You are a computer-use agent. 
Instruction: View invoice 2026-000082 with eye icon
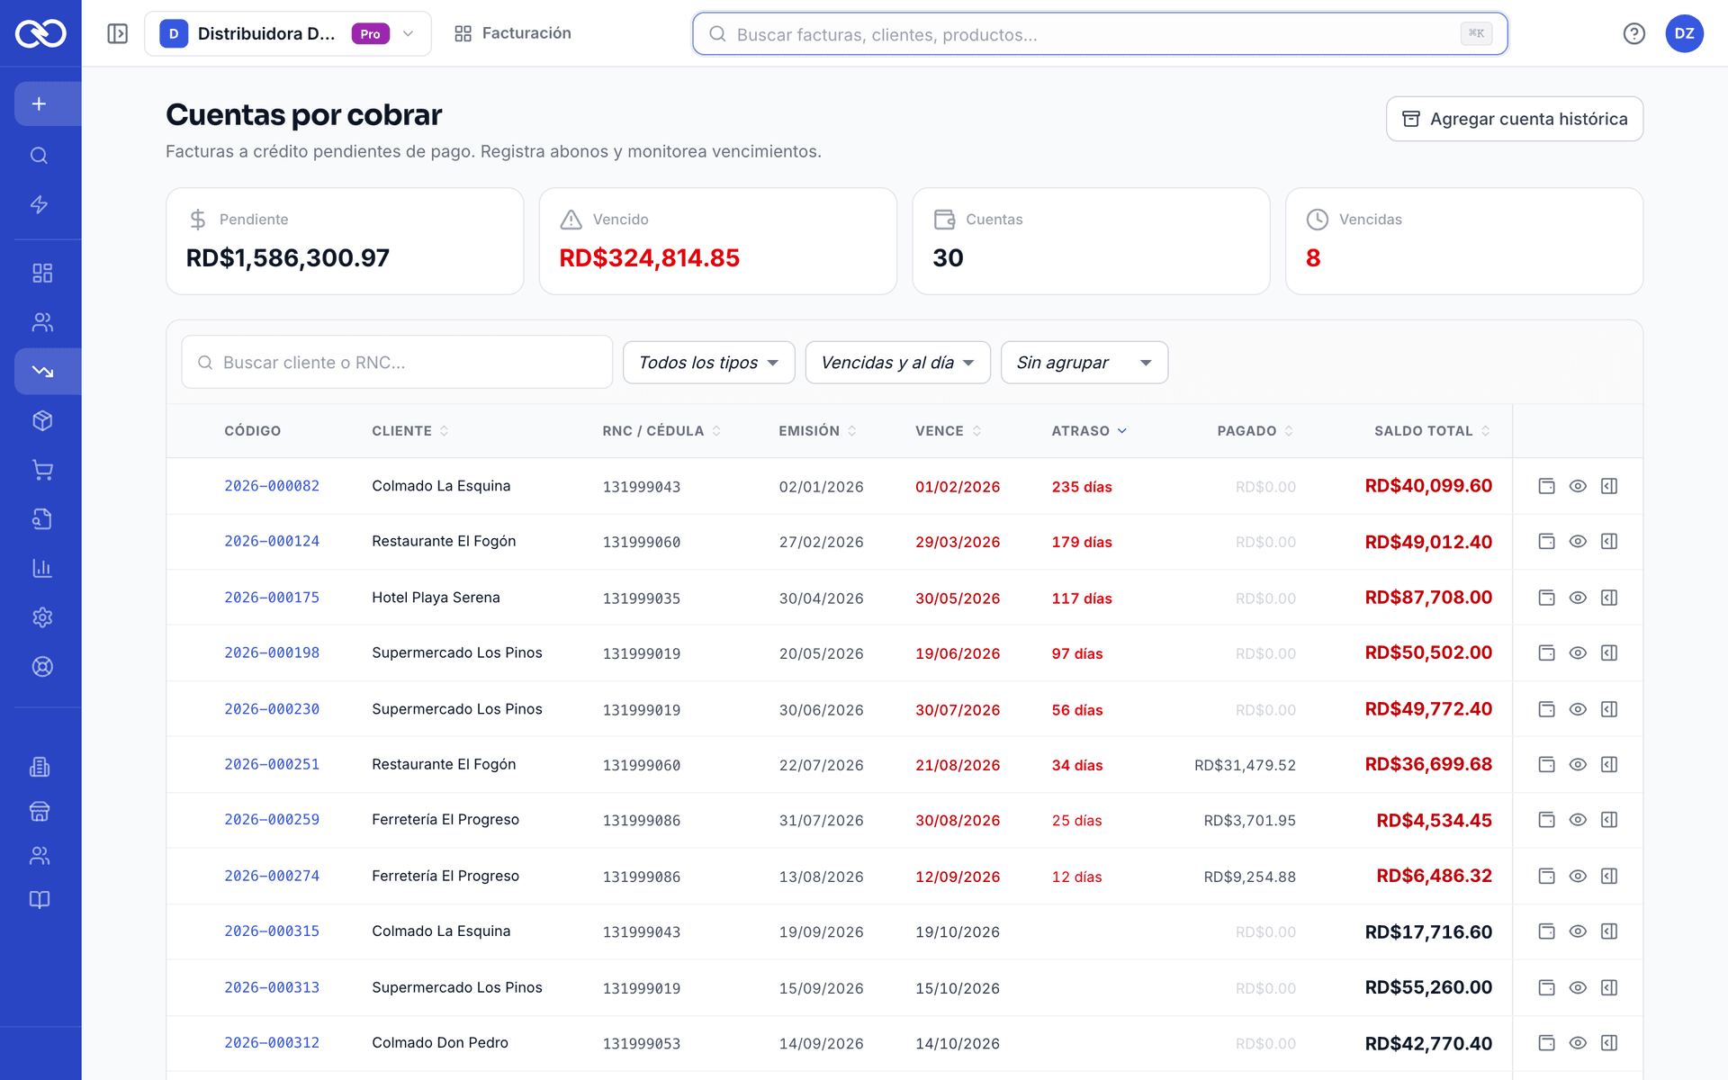point(1578,486)
